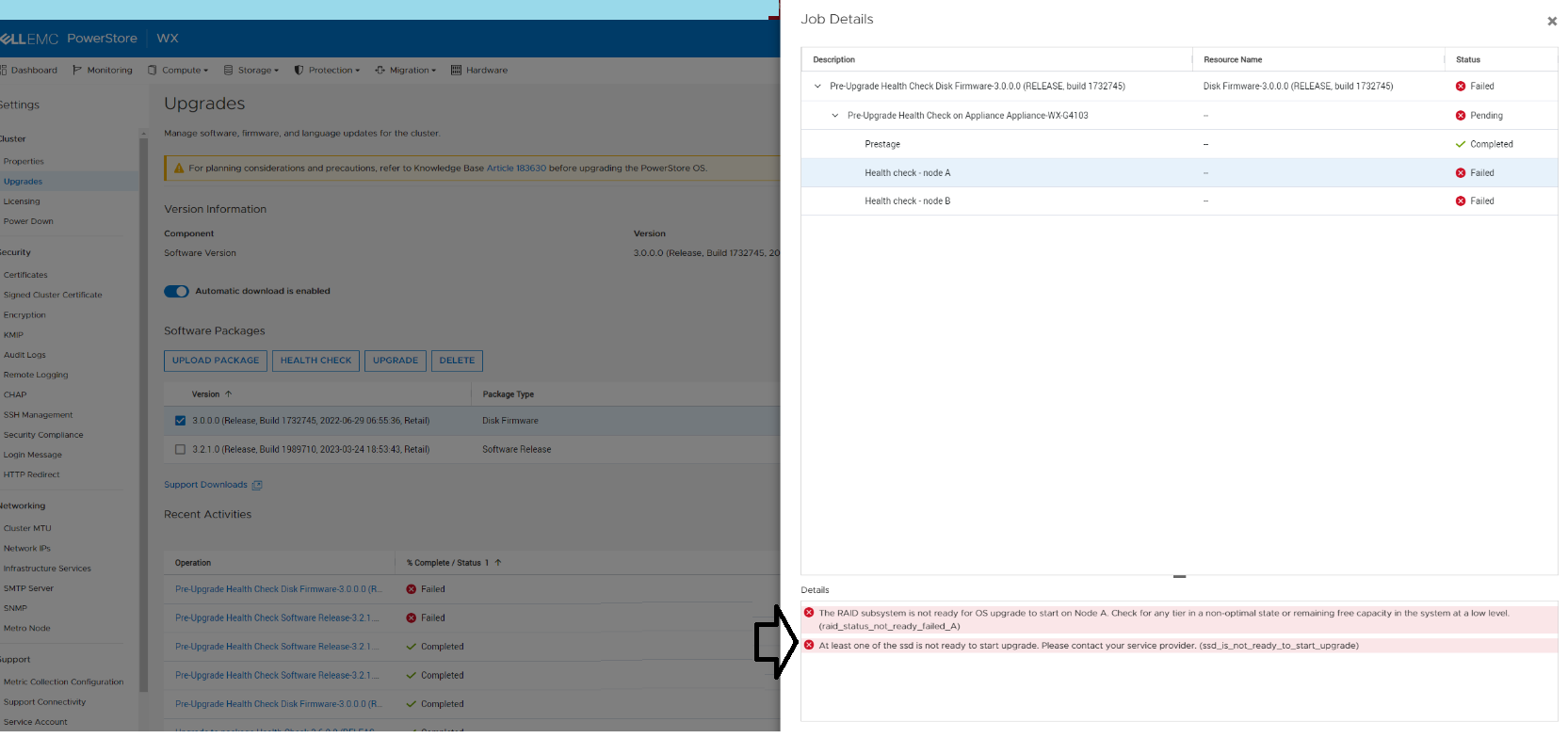Image resolution: width=1568 pixels, height=738 pixels.
Task: Collapse Pre-Upgrade Health Check on Appliance row
Action: click(x=835, y=116)
